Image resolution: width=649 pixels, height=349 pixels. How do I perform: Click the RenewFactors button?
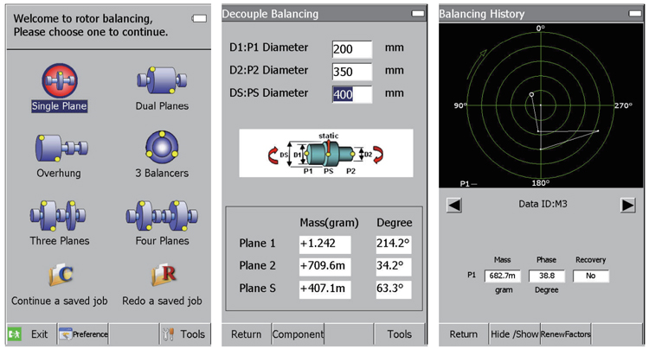point(567,334)
